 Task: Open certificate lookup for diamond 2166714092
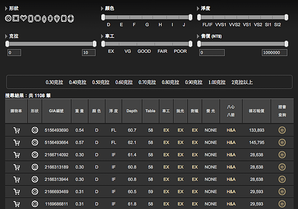(282, 155)
